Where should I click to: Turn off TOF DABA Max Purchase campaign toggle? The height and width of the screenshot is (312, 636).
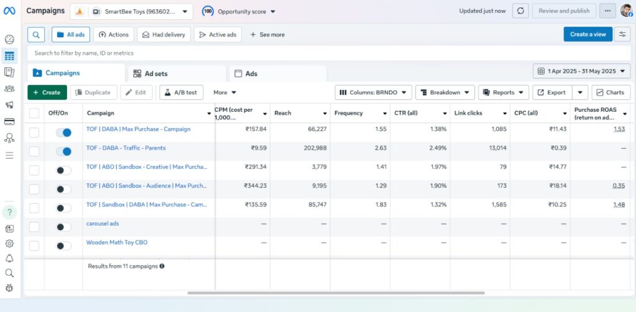[x=63, y=132]
